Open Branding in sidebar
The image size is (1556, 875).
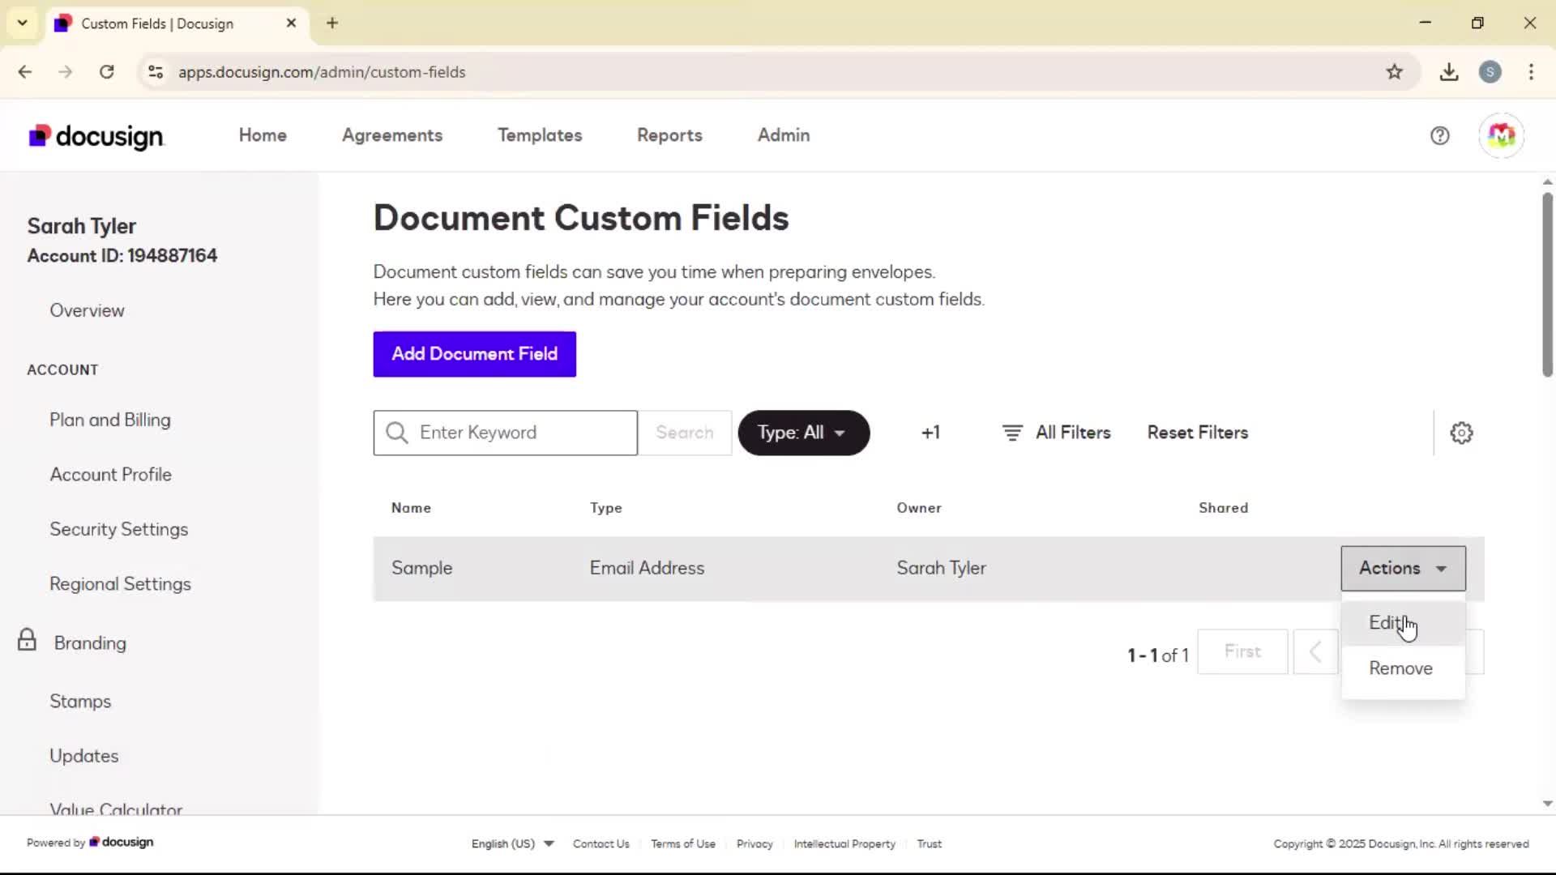click(90, 642)
